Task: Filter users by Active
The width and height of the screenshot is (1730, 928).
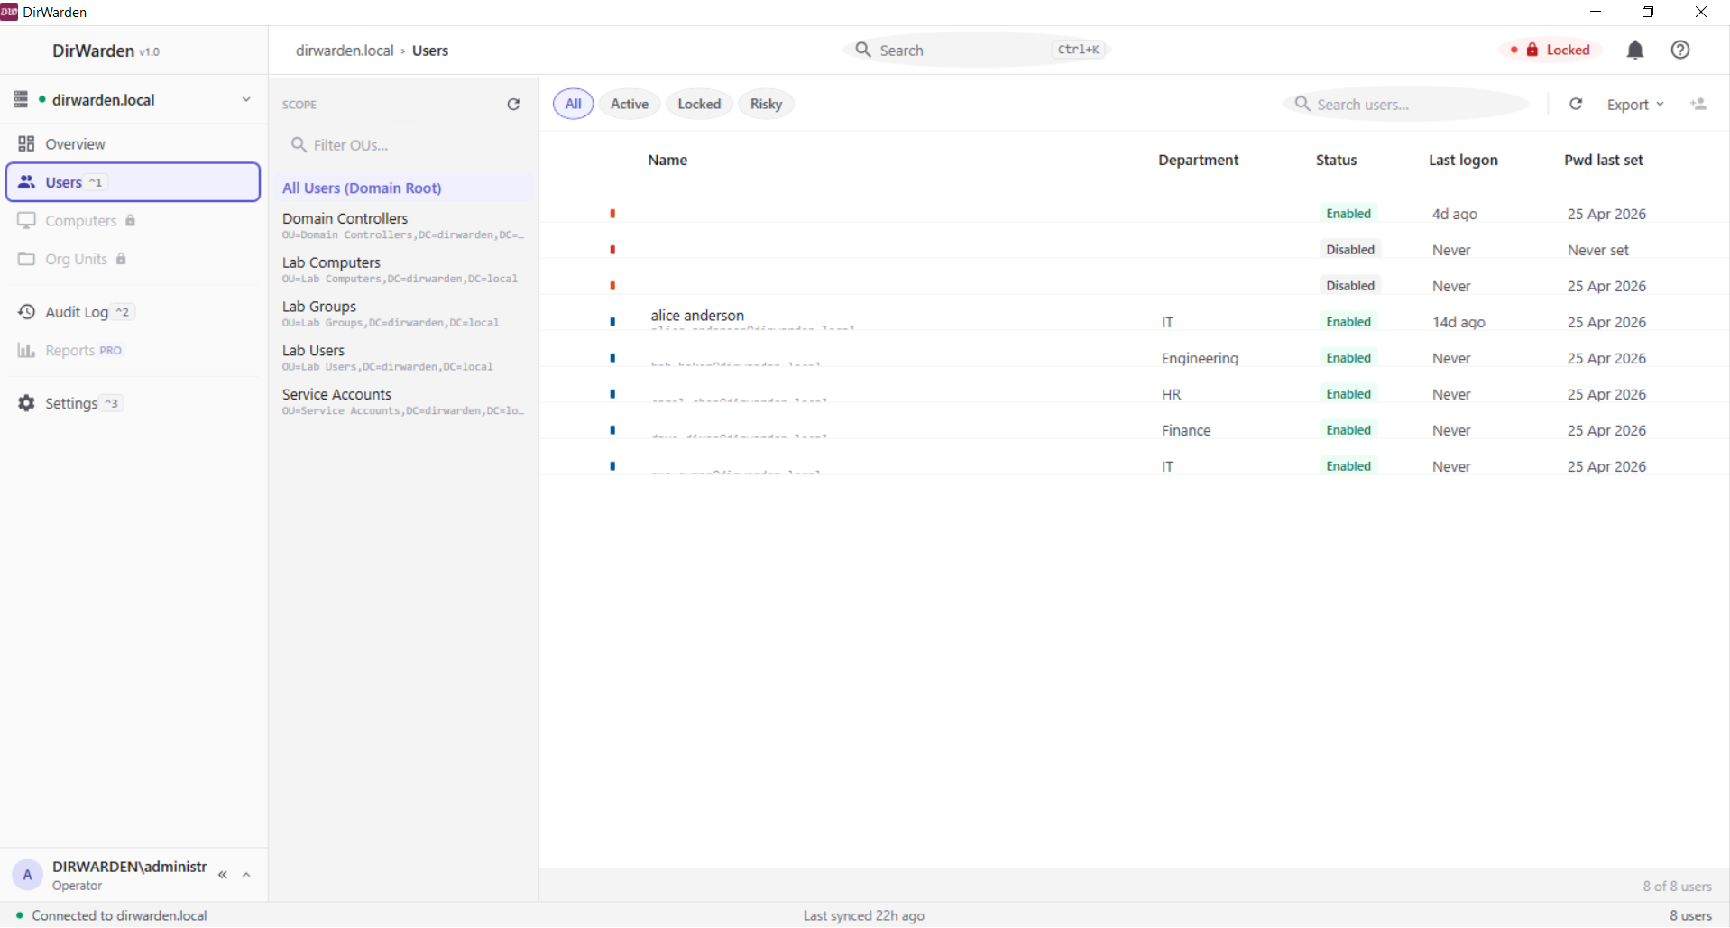Action: (630, 105)
